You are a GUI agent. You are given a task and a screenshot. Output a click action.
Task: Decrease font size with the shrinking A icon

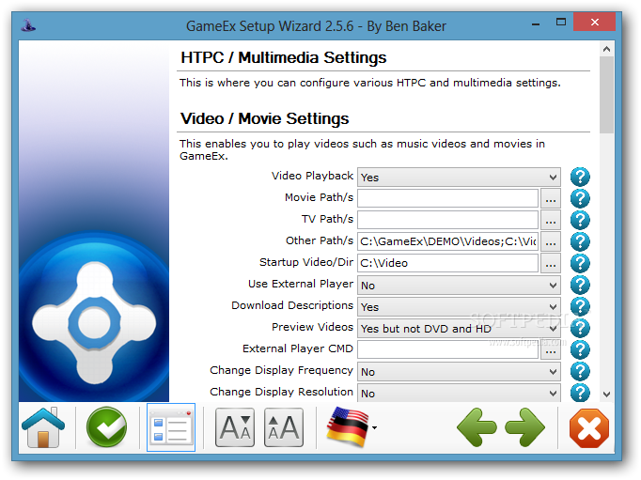pyautogui.click(x=235, y=427)
